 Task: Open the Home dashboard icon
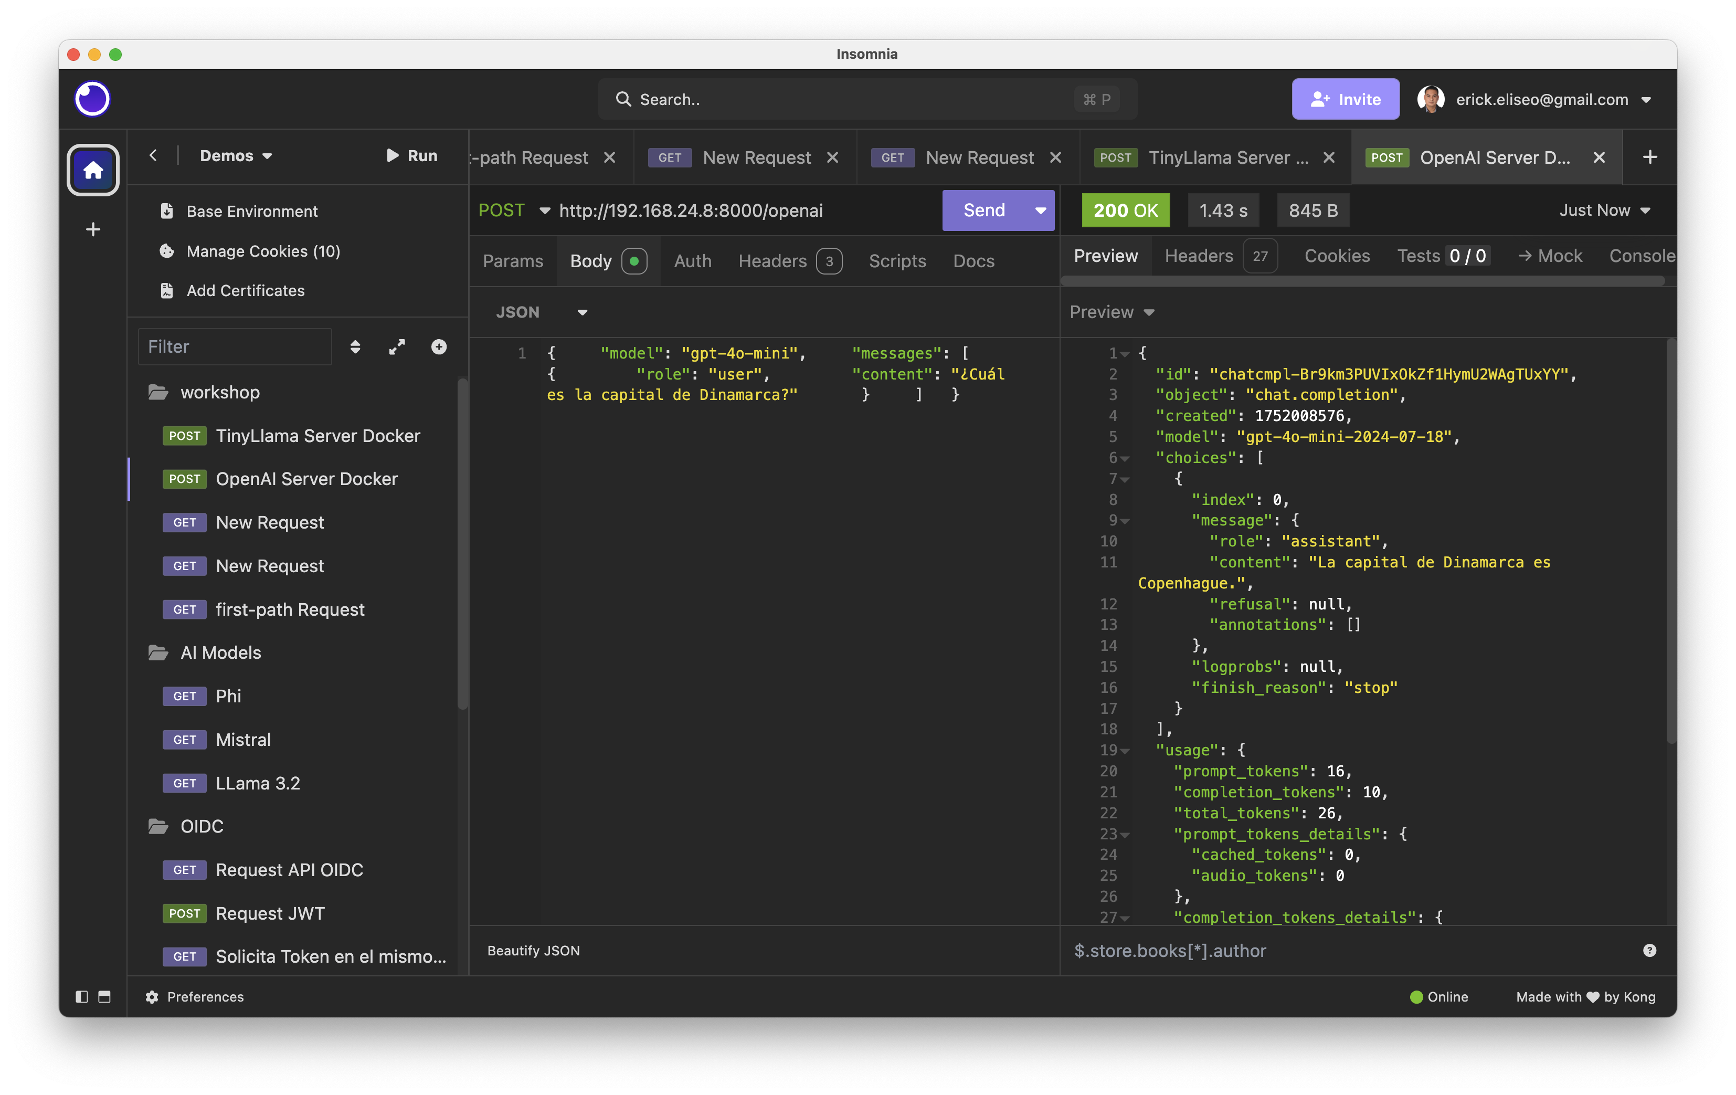click(93, 170)
